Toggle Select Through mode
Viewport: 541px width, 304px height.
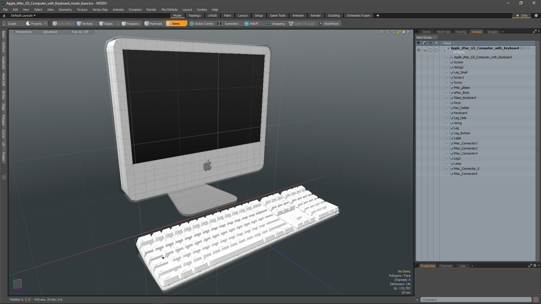(302, 24)
